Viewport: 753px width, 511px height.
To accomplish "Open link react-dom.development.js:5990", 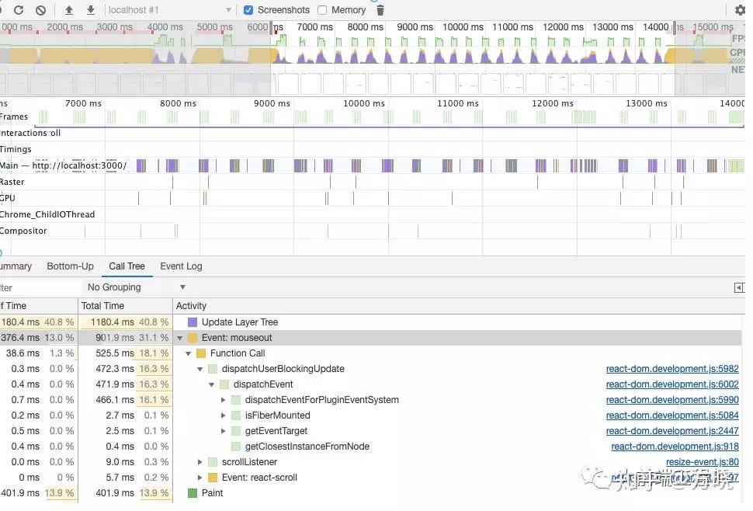I will pyautogui.click(x=671, y=400).
